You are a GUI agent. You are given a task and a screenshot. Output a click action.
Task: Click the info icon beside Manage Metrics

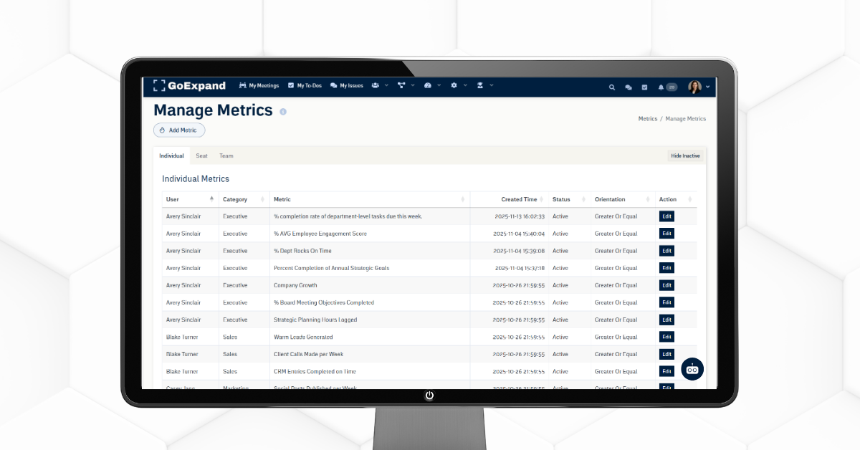[x=283, y=112]
